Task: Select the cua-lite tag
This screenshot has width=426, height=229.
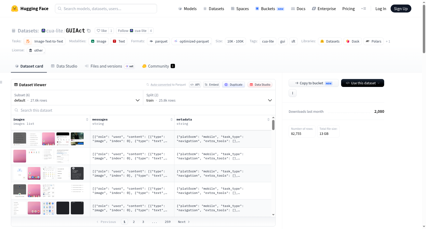Action: 268,41
